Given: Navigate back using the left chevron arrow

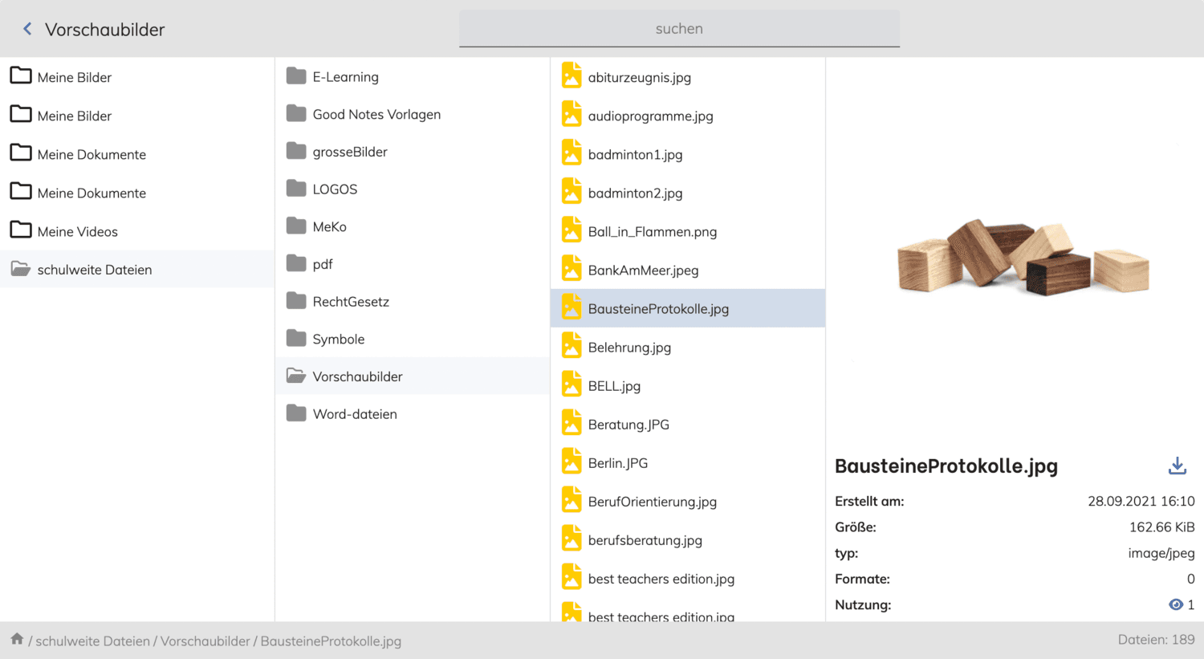Looking at the screenshot, I should click(x=26, y=28).
